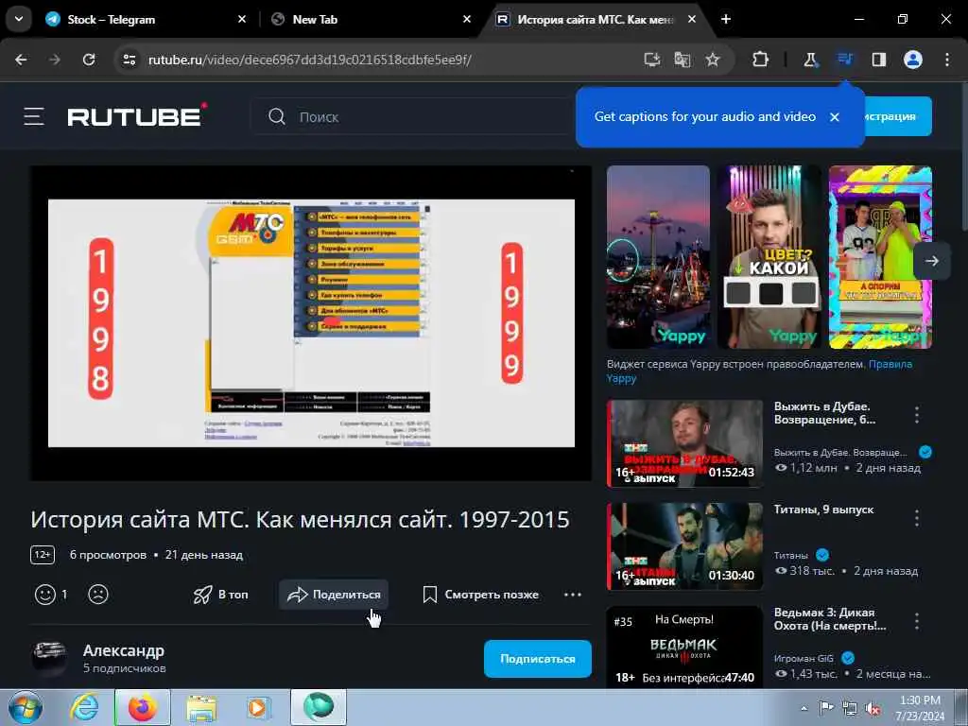Open Windows Media Player from taskbar
Image resolution: width=968 pixels, height=726 pixels.
coord(259,707)
